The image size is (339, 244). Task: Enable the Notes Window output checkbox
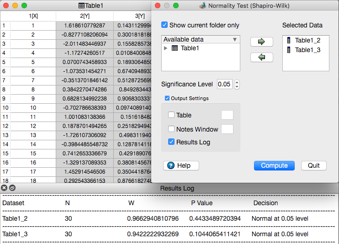(x=171, y=129)
